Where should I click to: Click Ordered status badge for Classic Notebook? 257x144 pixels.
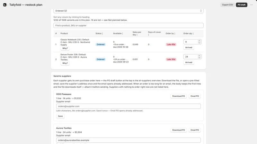pos(101,44)
